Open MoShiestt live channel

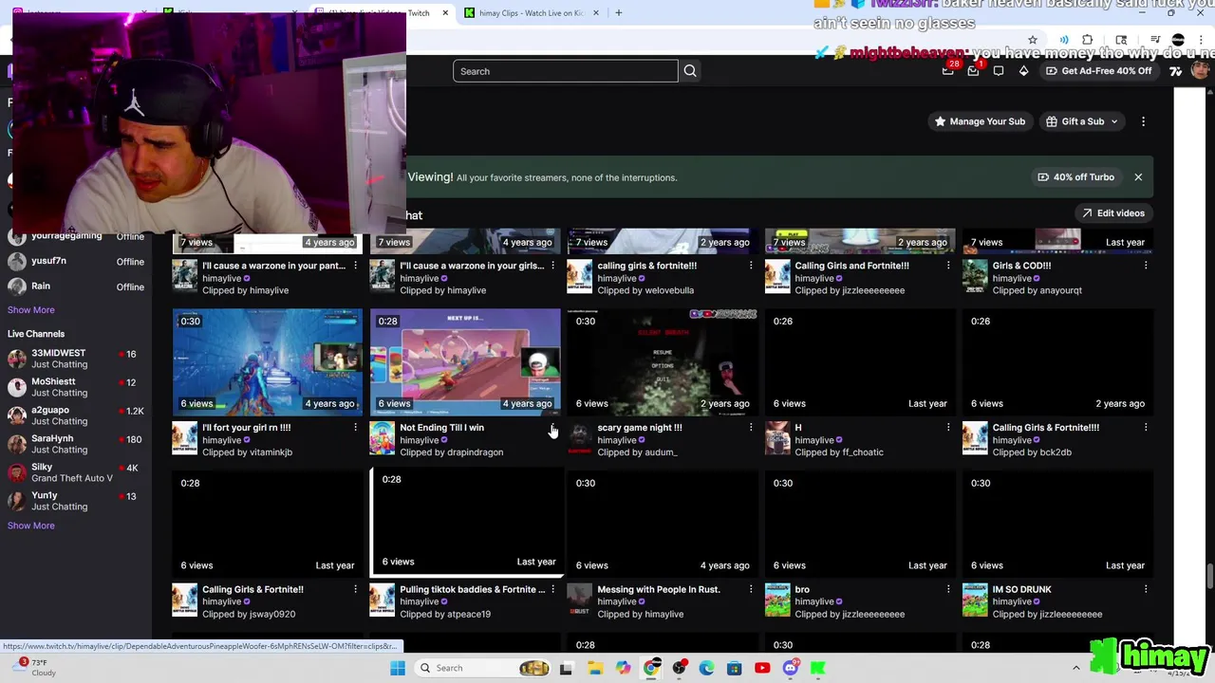[x=74, y=387]
